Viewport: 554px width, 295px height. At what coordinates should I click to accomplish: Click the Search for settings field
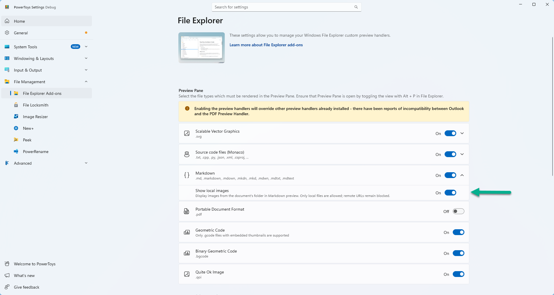click(x=286, y=7)
